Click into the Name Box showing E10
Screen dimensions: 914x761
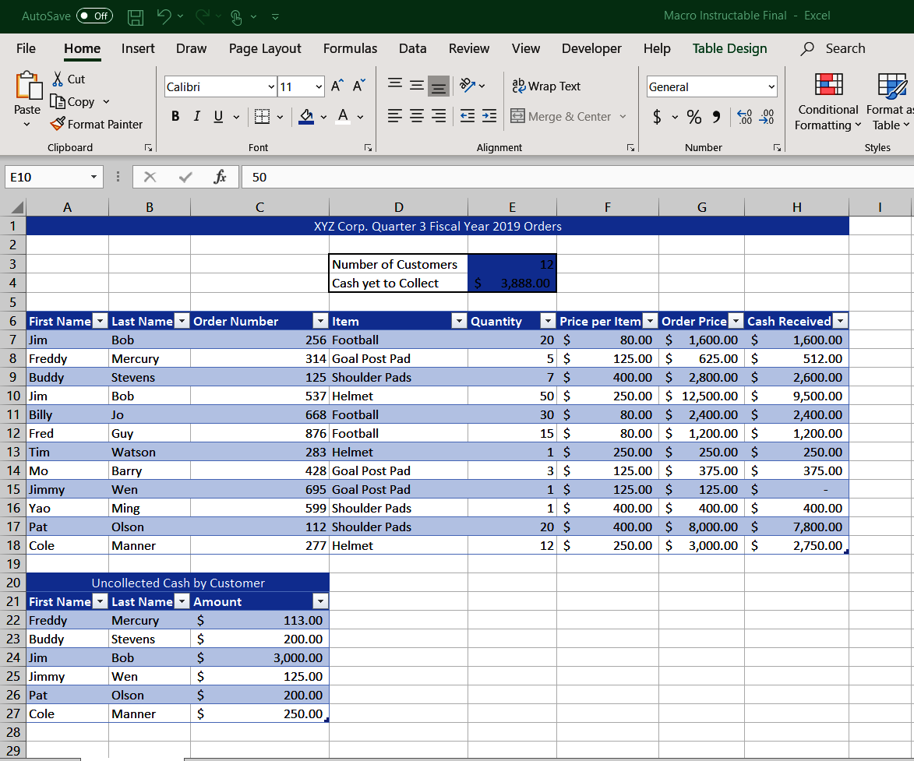47,177
